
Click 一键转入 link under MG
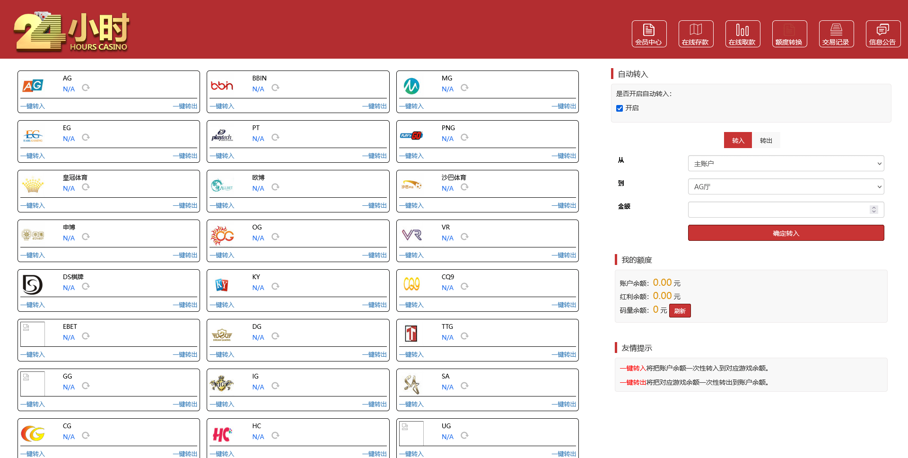411,106
